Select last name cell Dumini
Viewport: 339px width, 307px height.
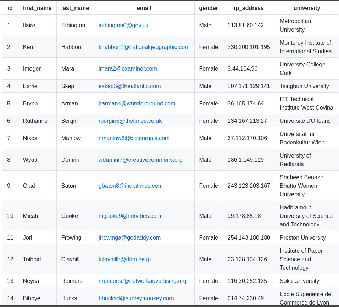(x=75, y=160)
